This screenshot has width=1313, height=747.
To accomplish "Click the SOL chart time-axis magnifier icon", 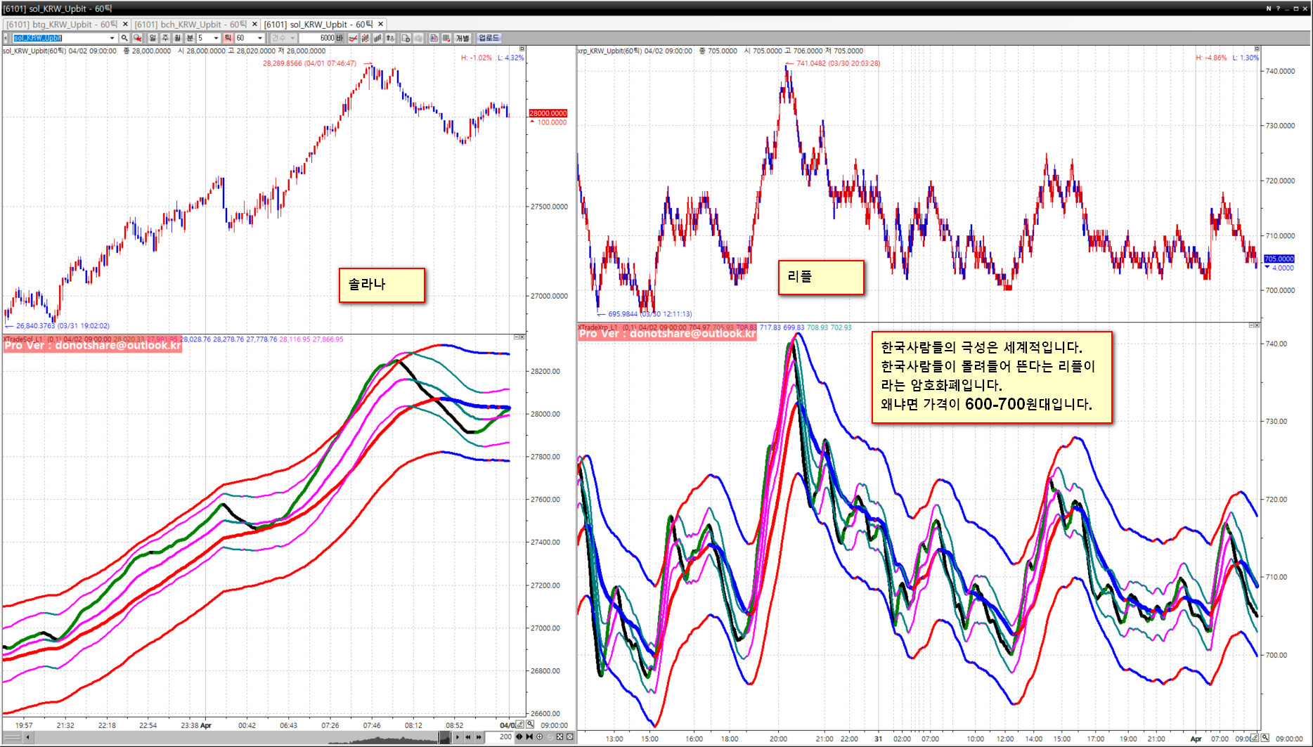I will click(530, 725).
